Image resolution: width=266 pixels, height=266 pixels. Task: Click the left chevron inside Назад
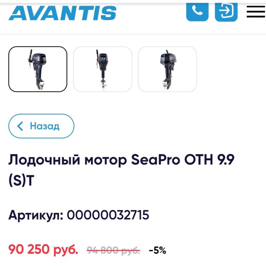[20, 126]
